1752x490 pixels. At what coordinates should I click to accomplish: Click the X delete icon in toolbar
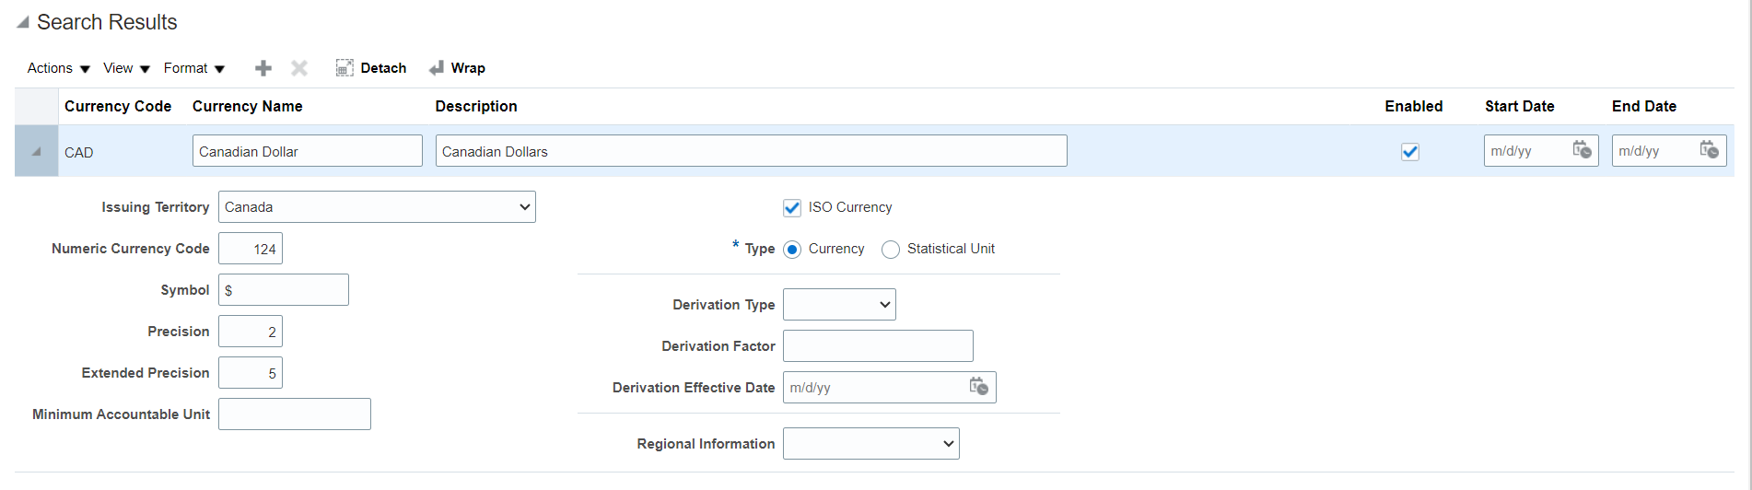[299, 68]
